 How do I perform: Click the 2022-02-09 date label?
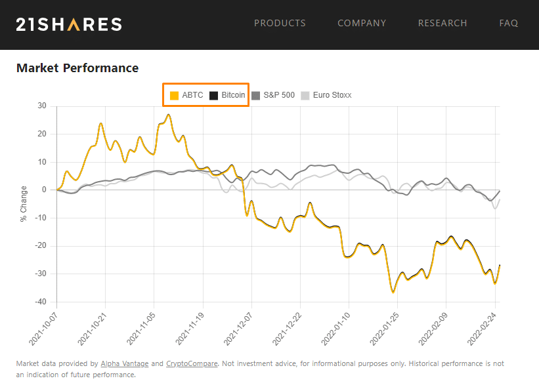(433, 329)
